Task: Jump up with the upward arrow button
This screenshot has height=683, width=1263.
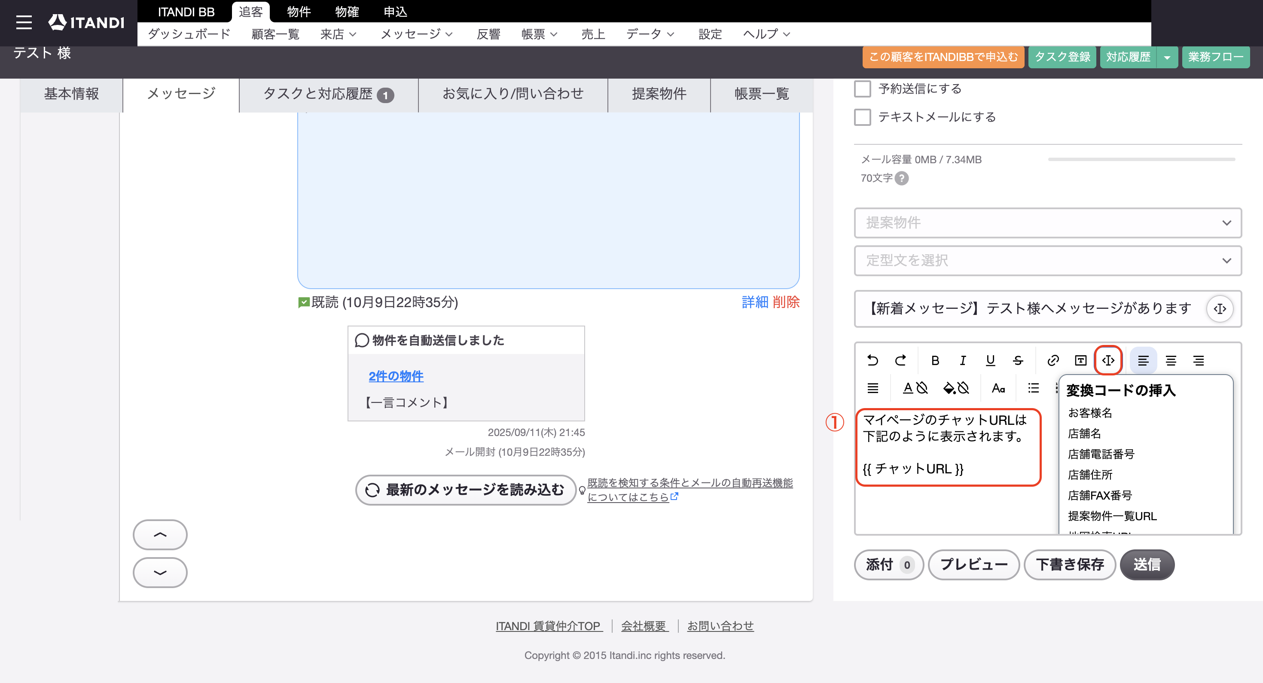Action: click(160, 534)
